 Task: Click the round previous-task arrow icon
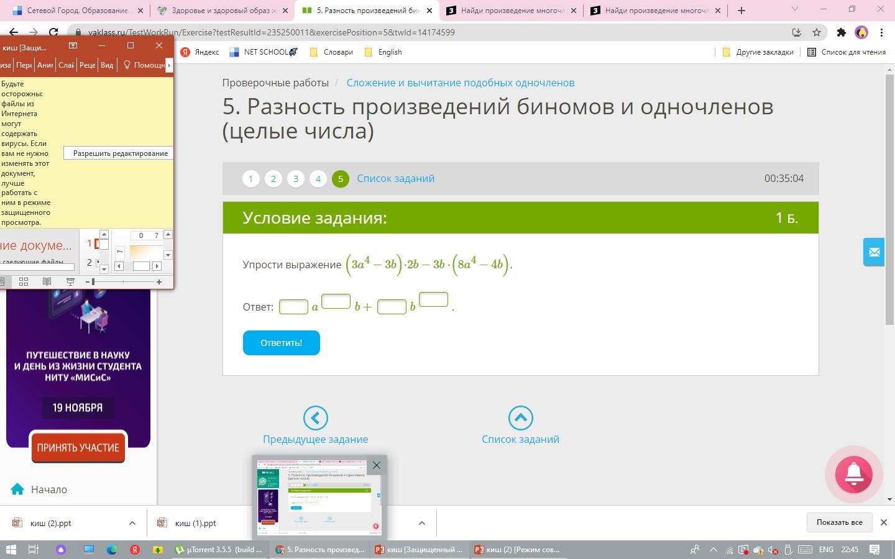click(x=315, y=418)
